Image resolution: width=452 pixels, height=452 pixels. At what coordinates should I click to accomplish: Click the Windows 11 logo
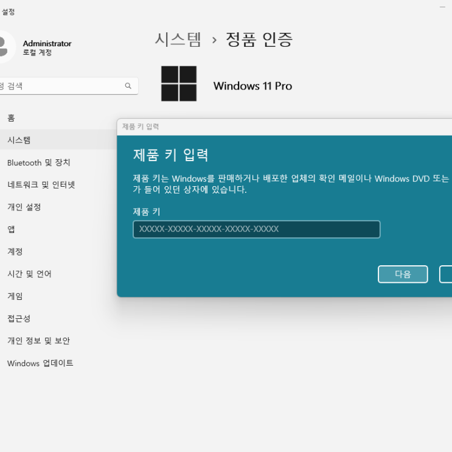click(x=179, y=83)
